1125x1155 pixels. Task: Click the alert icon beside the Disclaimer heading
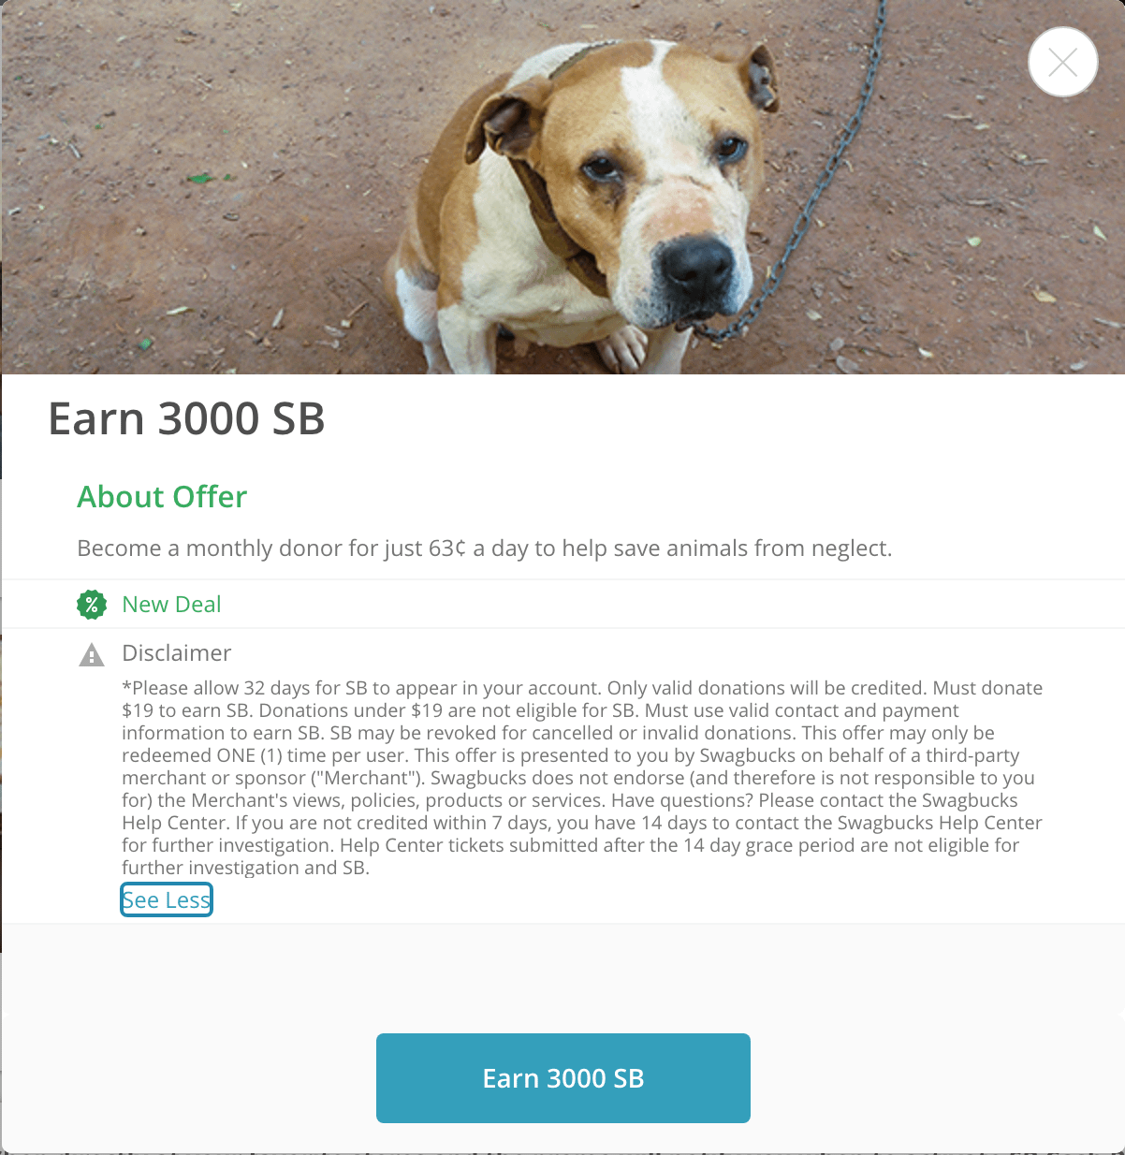[91, 654]
